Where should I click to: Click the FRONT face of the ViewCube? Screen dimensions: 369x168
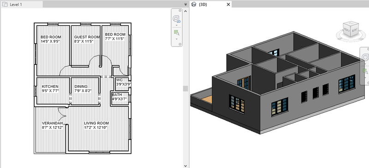click(347, 30)
